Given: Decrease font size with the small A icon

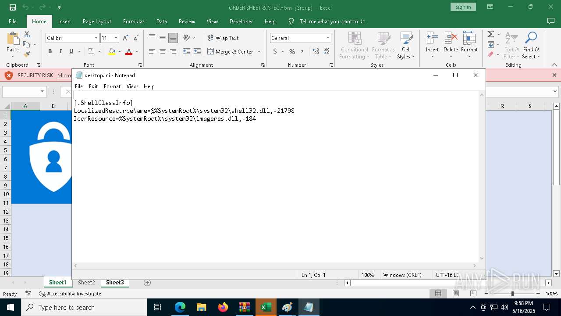Looking at the screenshot, I should (x=136, y=38).
